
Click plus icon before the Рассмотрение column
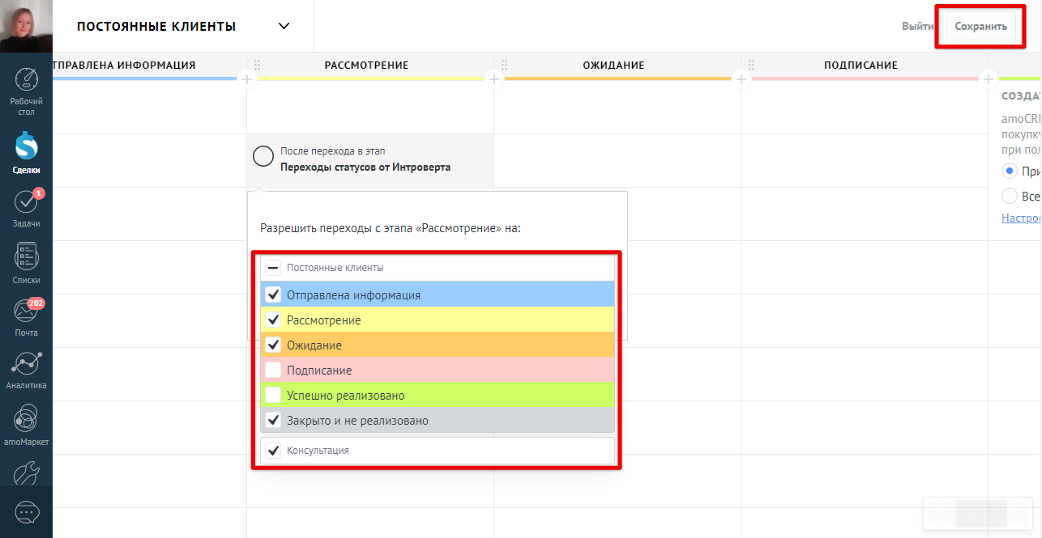pyautogui.click(x=247, y=78)
